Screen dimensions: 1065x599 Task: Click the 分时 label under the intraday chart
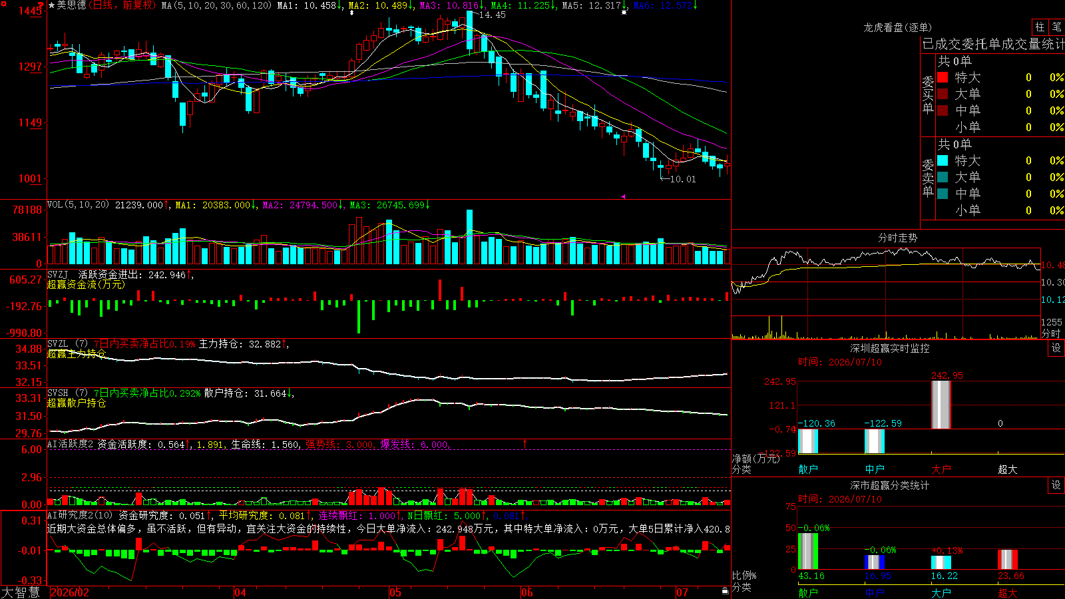click(x=1051, y=333)
